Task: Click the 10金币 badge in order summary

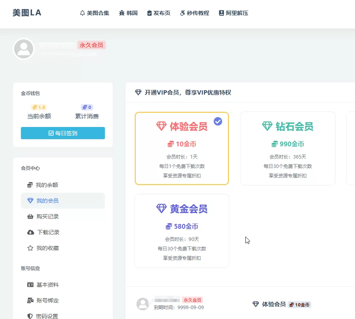Action: [299, 305]
